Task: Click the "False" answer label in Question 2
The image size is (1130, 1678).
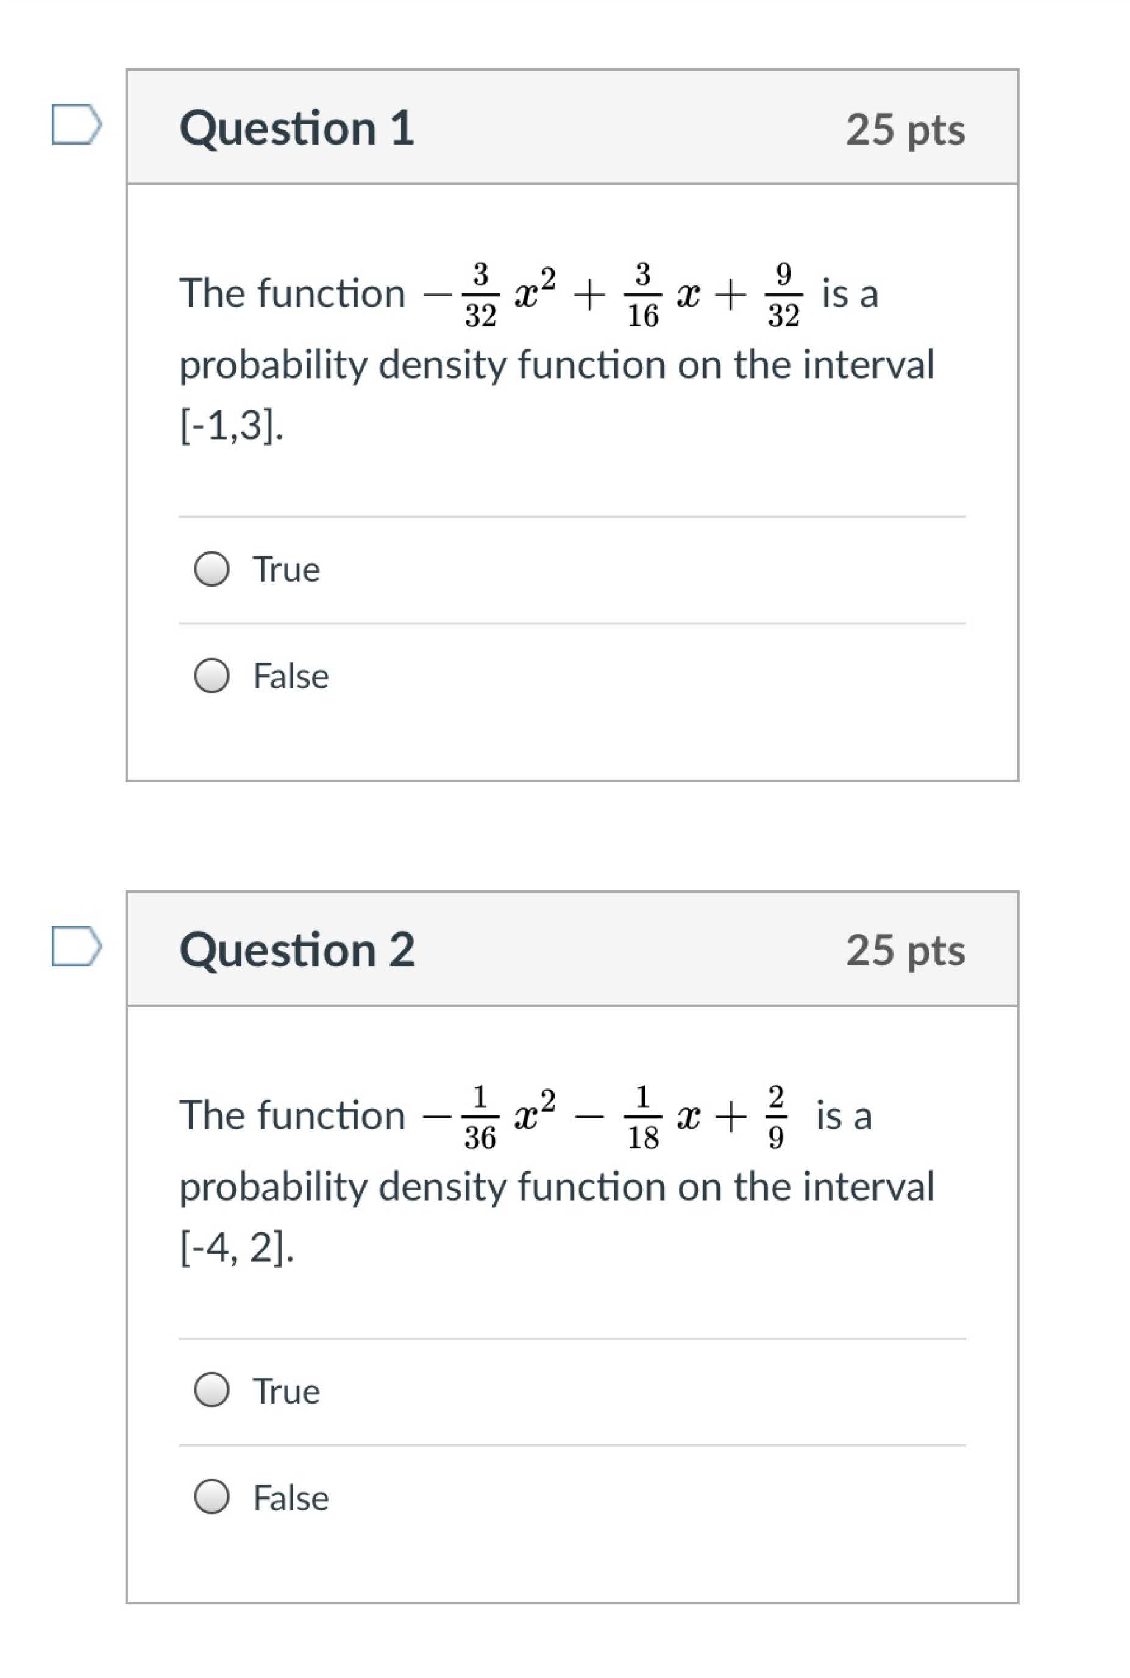Action: pos(291,1497)
